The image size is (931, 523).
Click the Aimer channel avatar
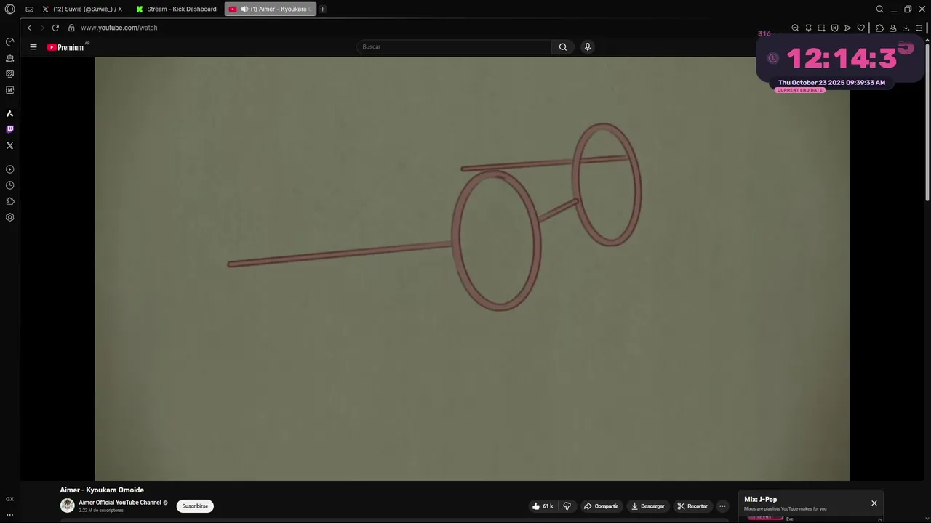point(67,506)
